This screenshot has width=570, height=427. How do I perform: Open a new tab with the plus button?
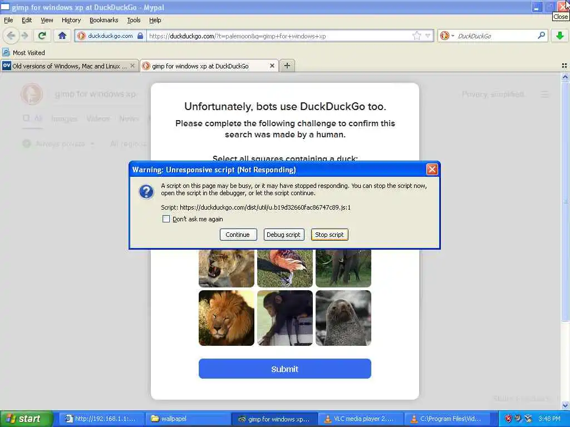[x=287, y=66]
